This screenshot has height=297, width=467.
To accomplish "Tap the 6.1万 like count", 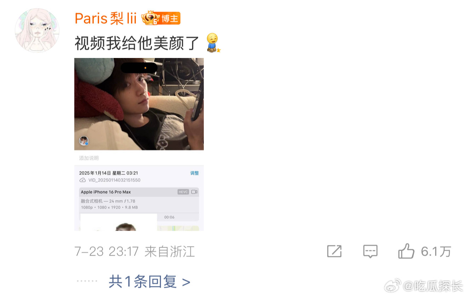I will tap(436, 251).
